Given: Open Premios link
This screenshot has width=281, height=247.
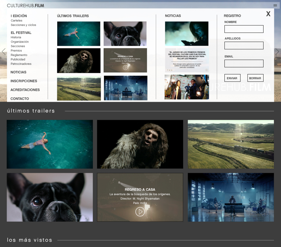Looking at the screenshot, I should pyautogui.click(x=16, y=51).
